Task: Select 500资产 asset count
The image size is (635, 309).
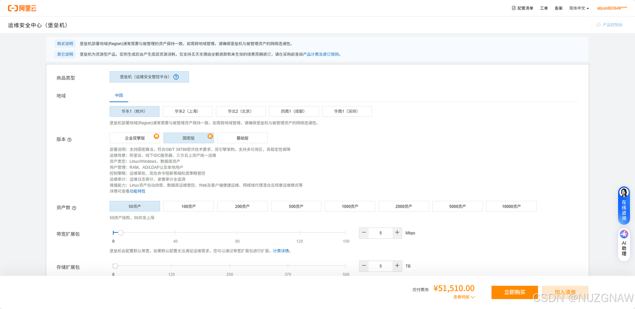Action: (x=296, y=206)
